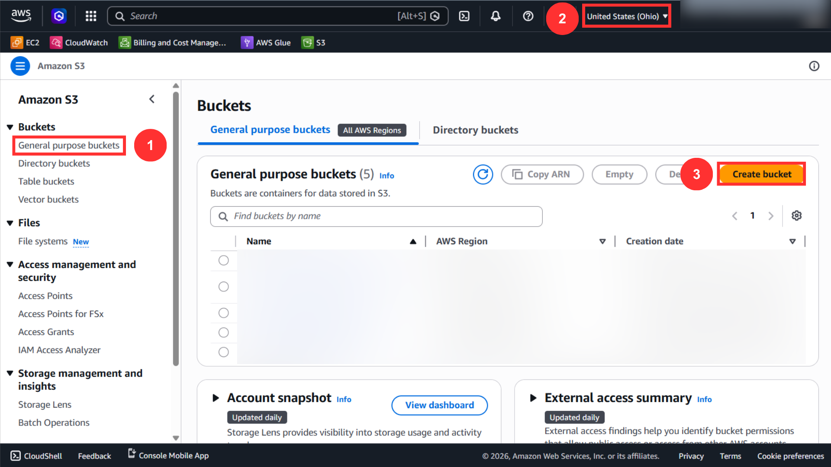Launch CloudShell from the top bar icon
This screenshot has height=467, width=831.
point(464,16)
